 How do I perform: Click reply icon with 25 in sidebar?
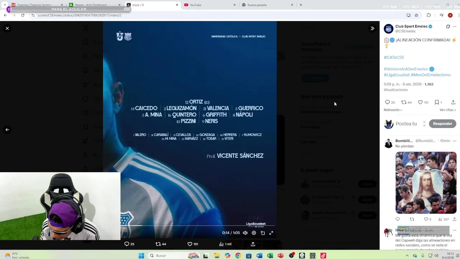[390, 103]
